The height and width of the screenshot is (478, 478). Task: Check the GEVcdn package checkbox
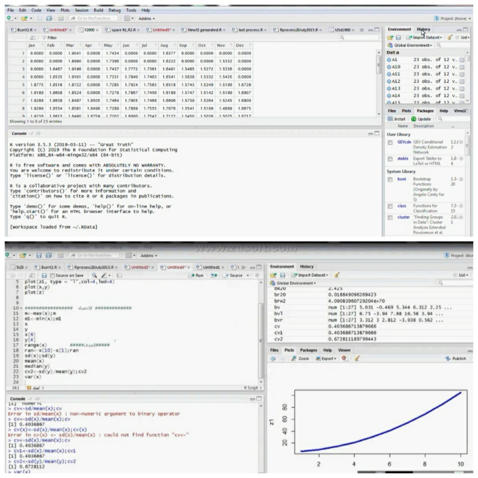pos(390,142)
